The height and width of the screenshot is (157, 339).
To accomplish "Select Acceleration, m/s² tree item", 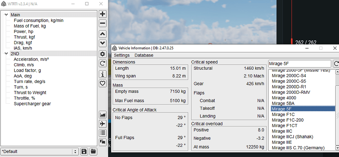I will (31, 59).
